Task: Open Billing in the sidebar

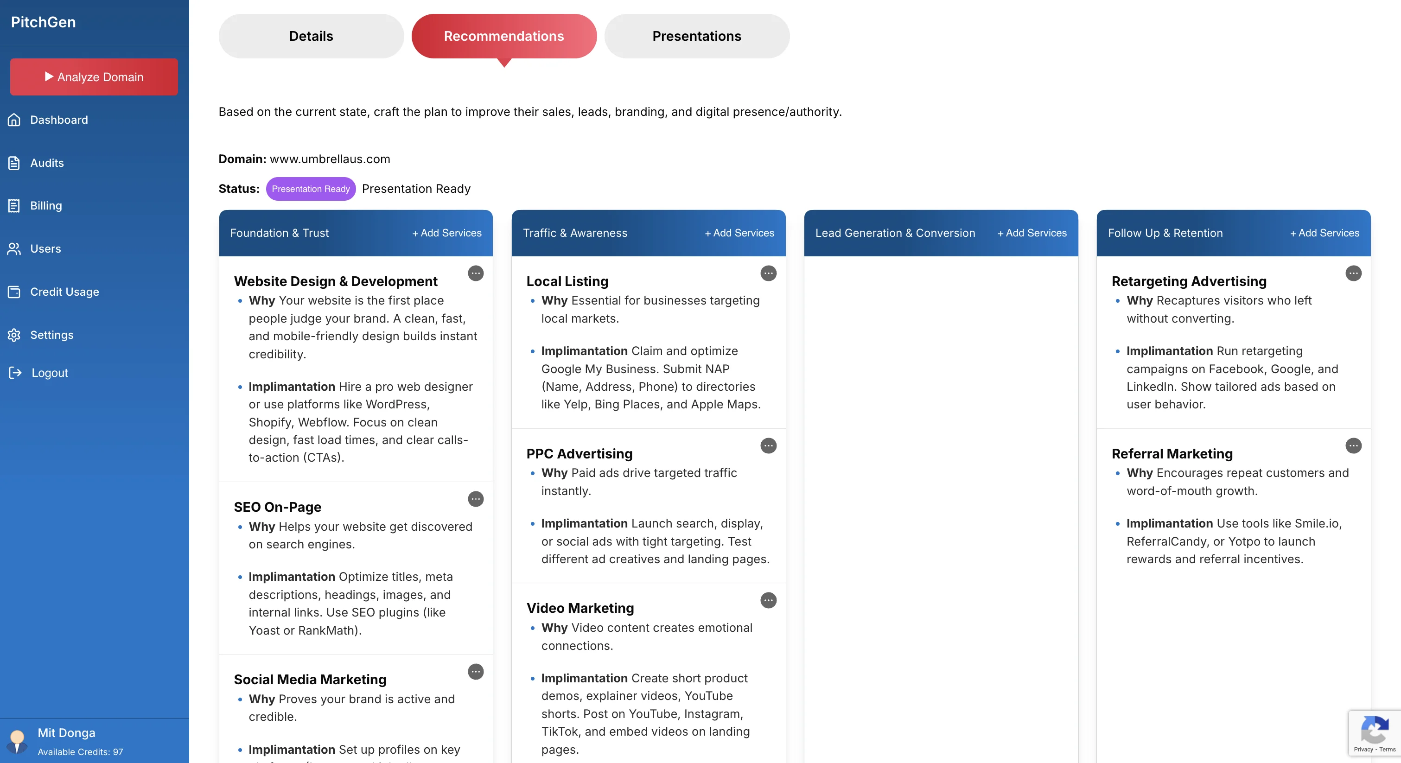Action: click(x=46, y=205)
